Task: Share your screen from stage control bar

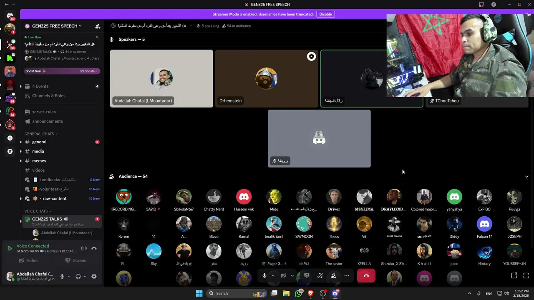Action: pyautogui.click(x=307, y=275)
